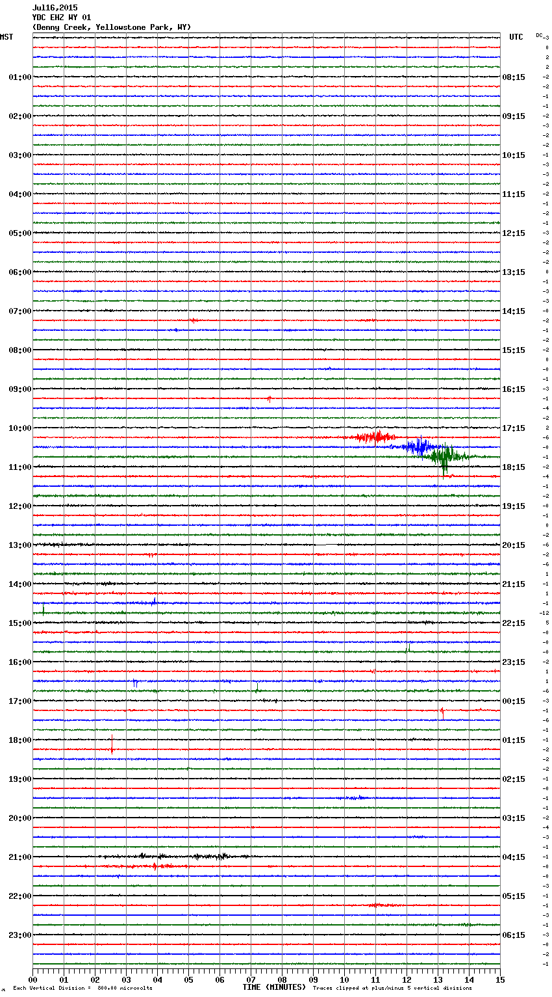Image resolution: width=552 pixels, height=997 pixels.
Task: Select the MST time label '07:00'
Action: point(19,311)
